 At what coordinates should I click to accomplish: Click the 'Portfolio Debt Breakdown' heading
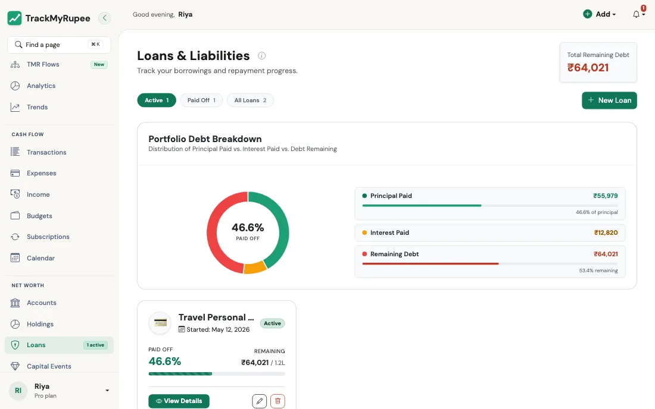coord(205,139)
